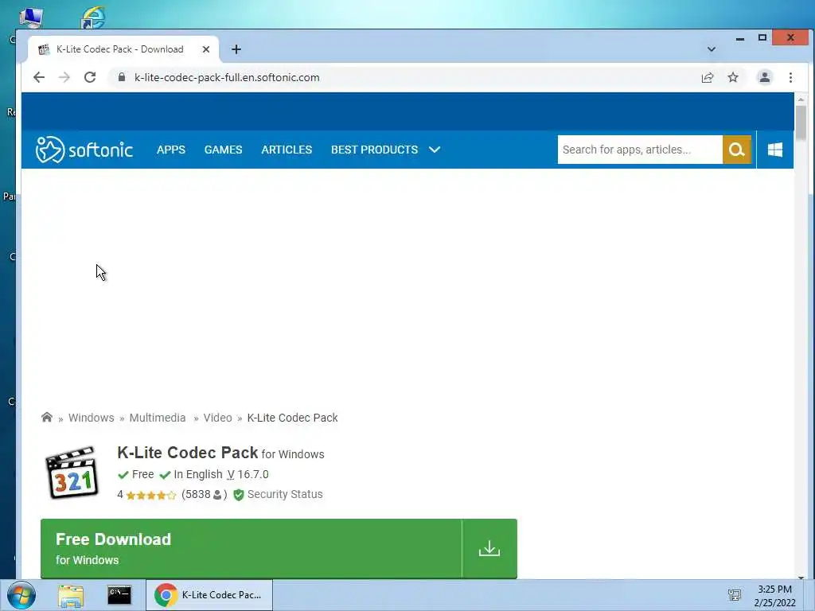Viewport: 815px width, 611px height.
Task: Click the K-Lite Codec Pack breadcrumb text
Action: coord(292,418)
